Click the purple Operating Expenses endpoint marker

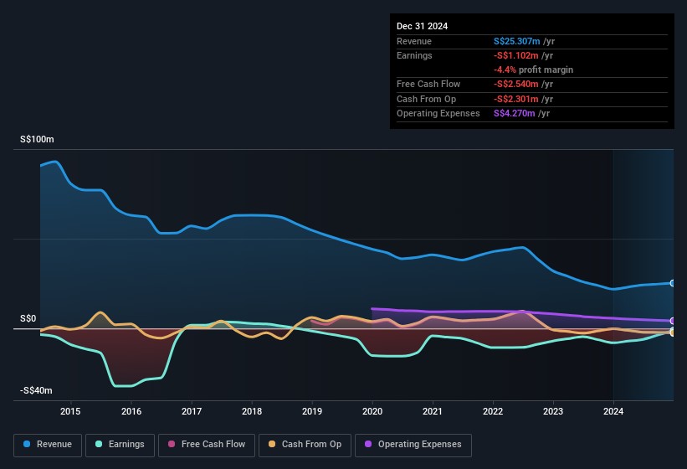point(672,321)
